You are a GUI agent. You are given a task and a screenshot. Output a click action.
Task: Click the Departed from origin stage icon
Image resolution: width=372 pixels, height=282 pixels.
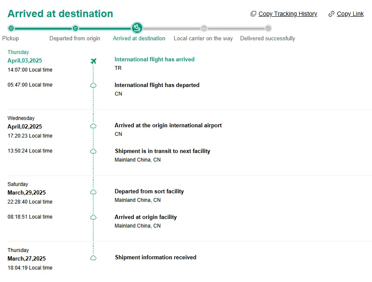(x=75, y=28)
